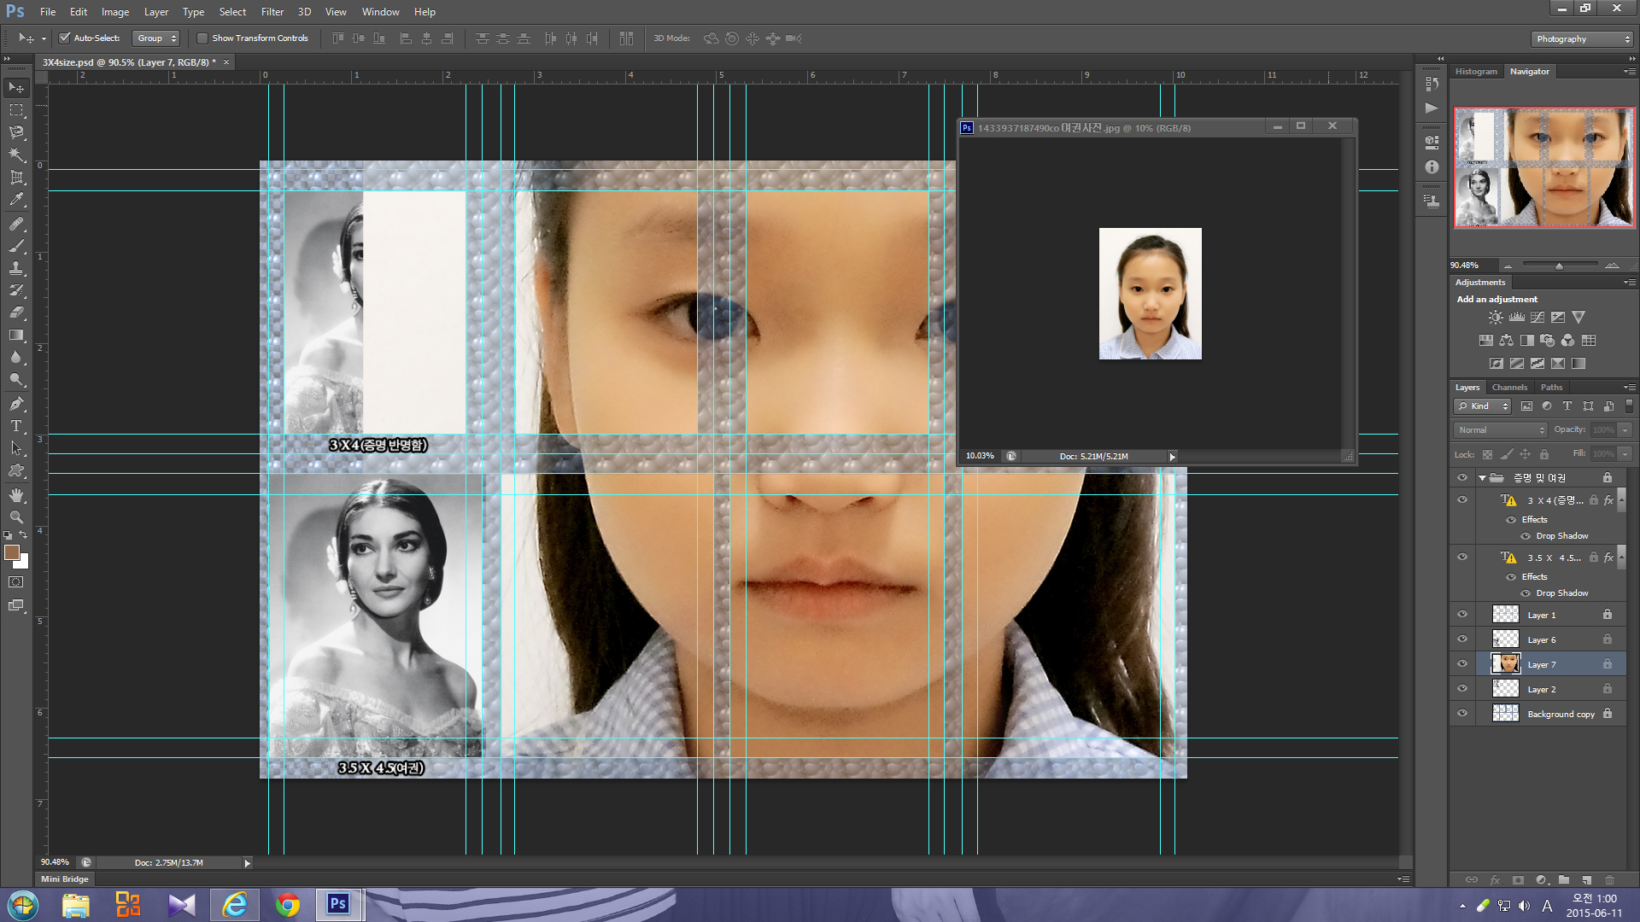Image resolution: width=1640 pixels, height=922 pixels.
Task: Select the Hand tool
Action: click(16, 495)
